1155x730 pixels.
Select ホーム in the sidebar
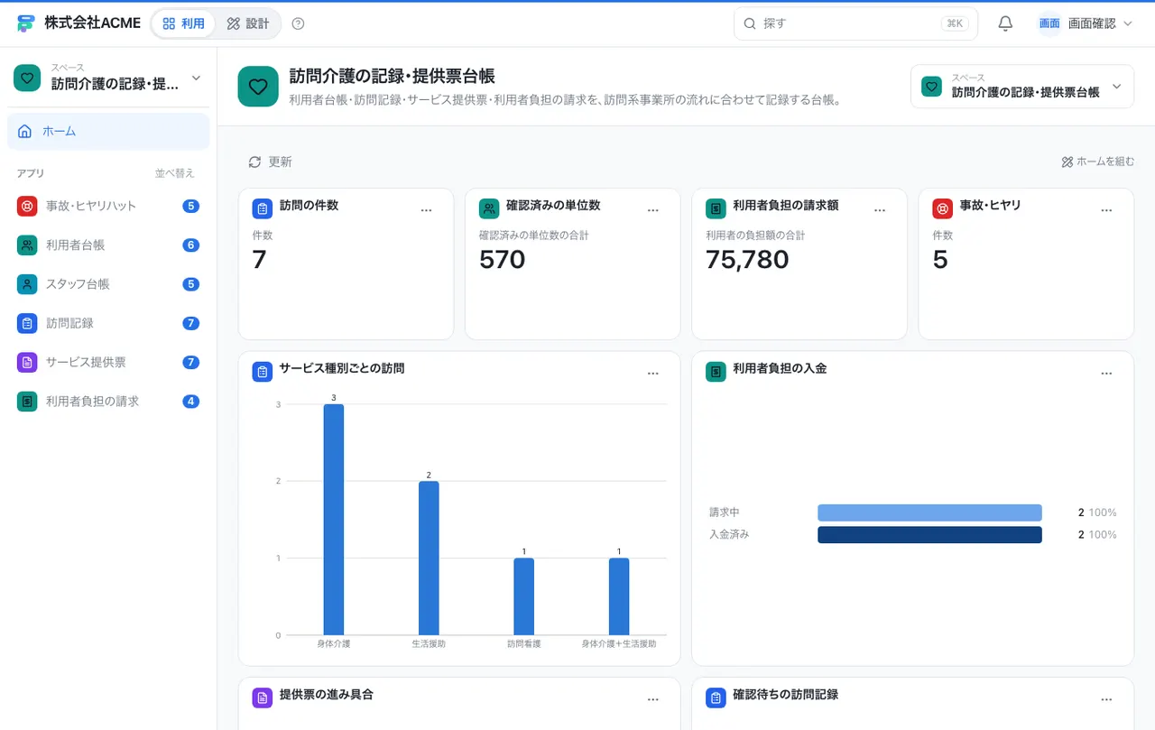pos(108,131)
